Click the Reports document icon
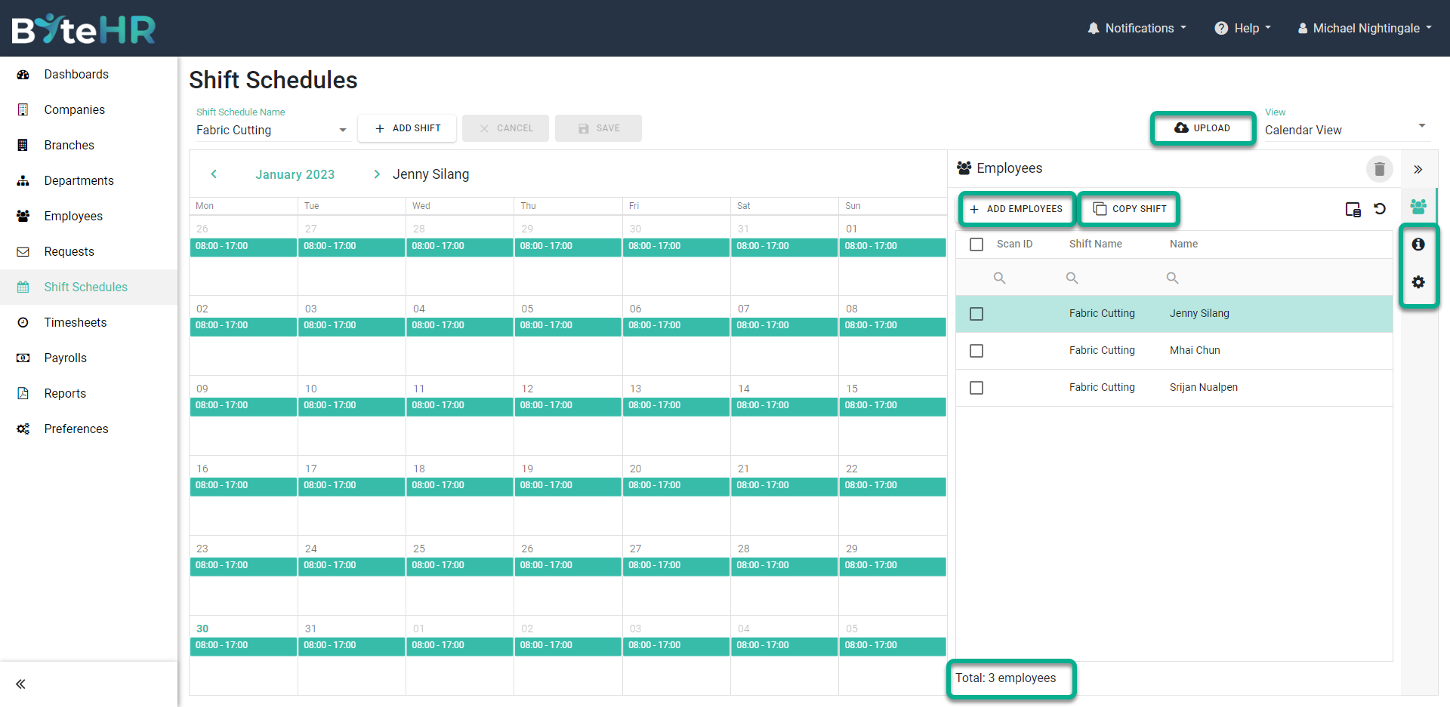The height and width of the screenshot is (707, 1450). (23, 394)
